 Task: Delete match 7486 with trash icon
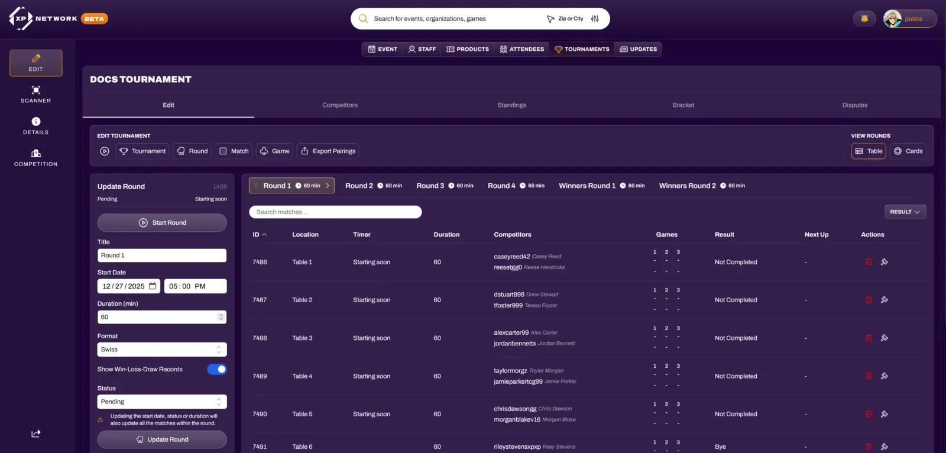(x=869, y=262)
